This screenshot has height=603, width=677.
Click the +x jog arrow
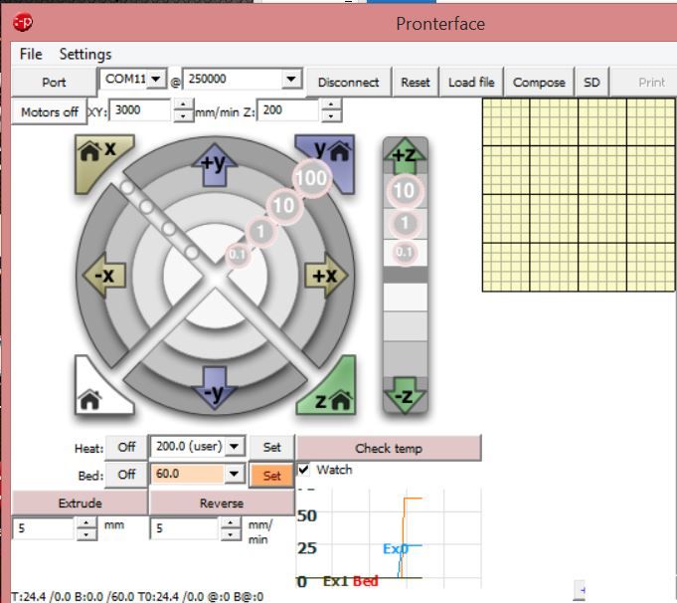326,276
